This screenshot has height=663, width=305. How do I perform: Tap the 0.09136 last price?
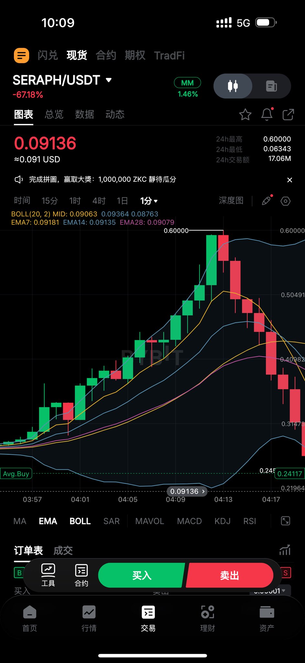(x=45, y=143)
